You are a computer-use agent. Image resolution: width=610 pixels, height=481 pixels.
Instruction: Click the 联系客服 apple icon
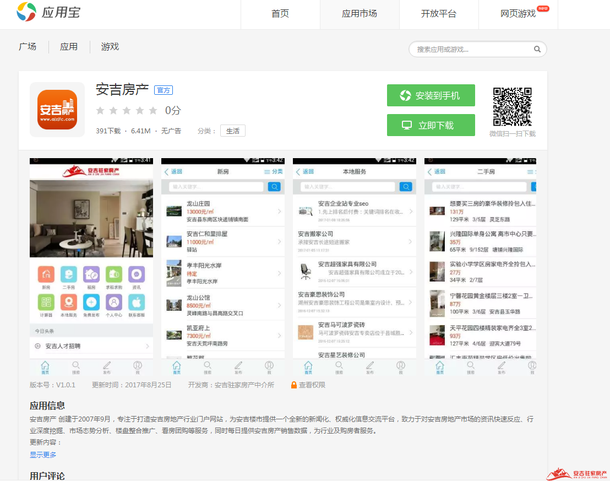tap(137, 302)
